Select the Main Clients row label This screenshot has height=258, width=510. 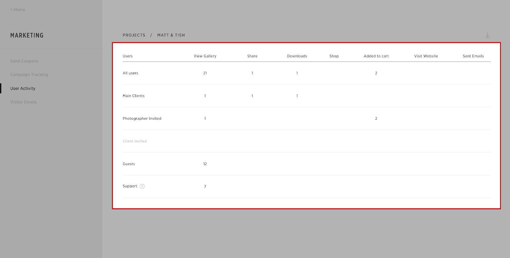pos(134,96)
